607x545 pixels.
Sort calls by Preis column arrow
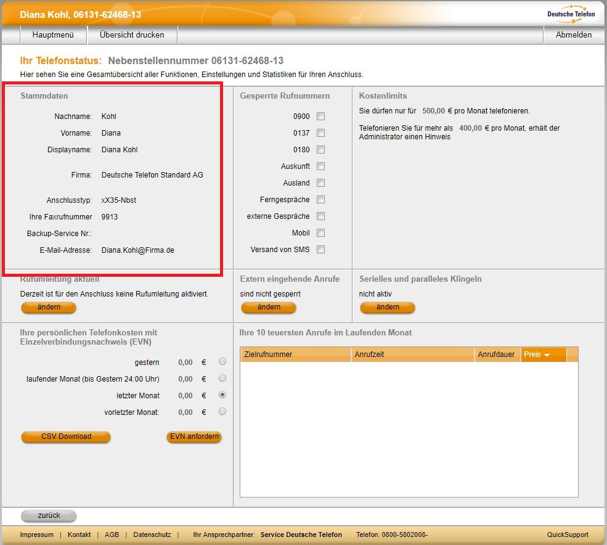coord(546,355)
